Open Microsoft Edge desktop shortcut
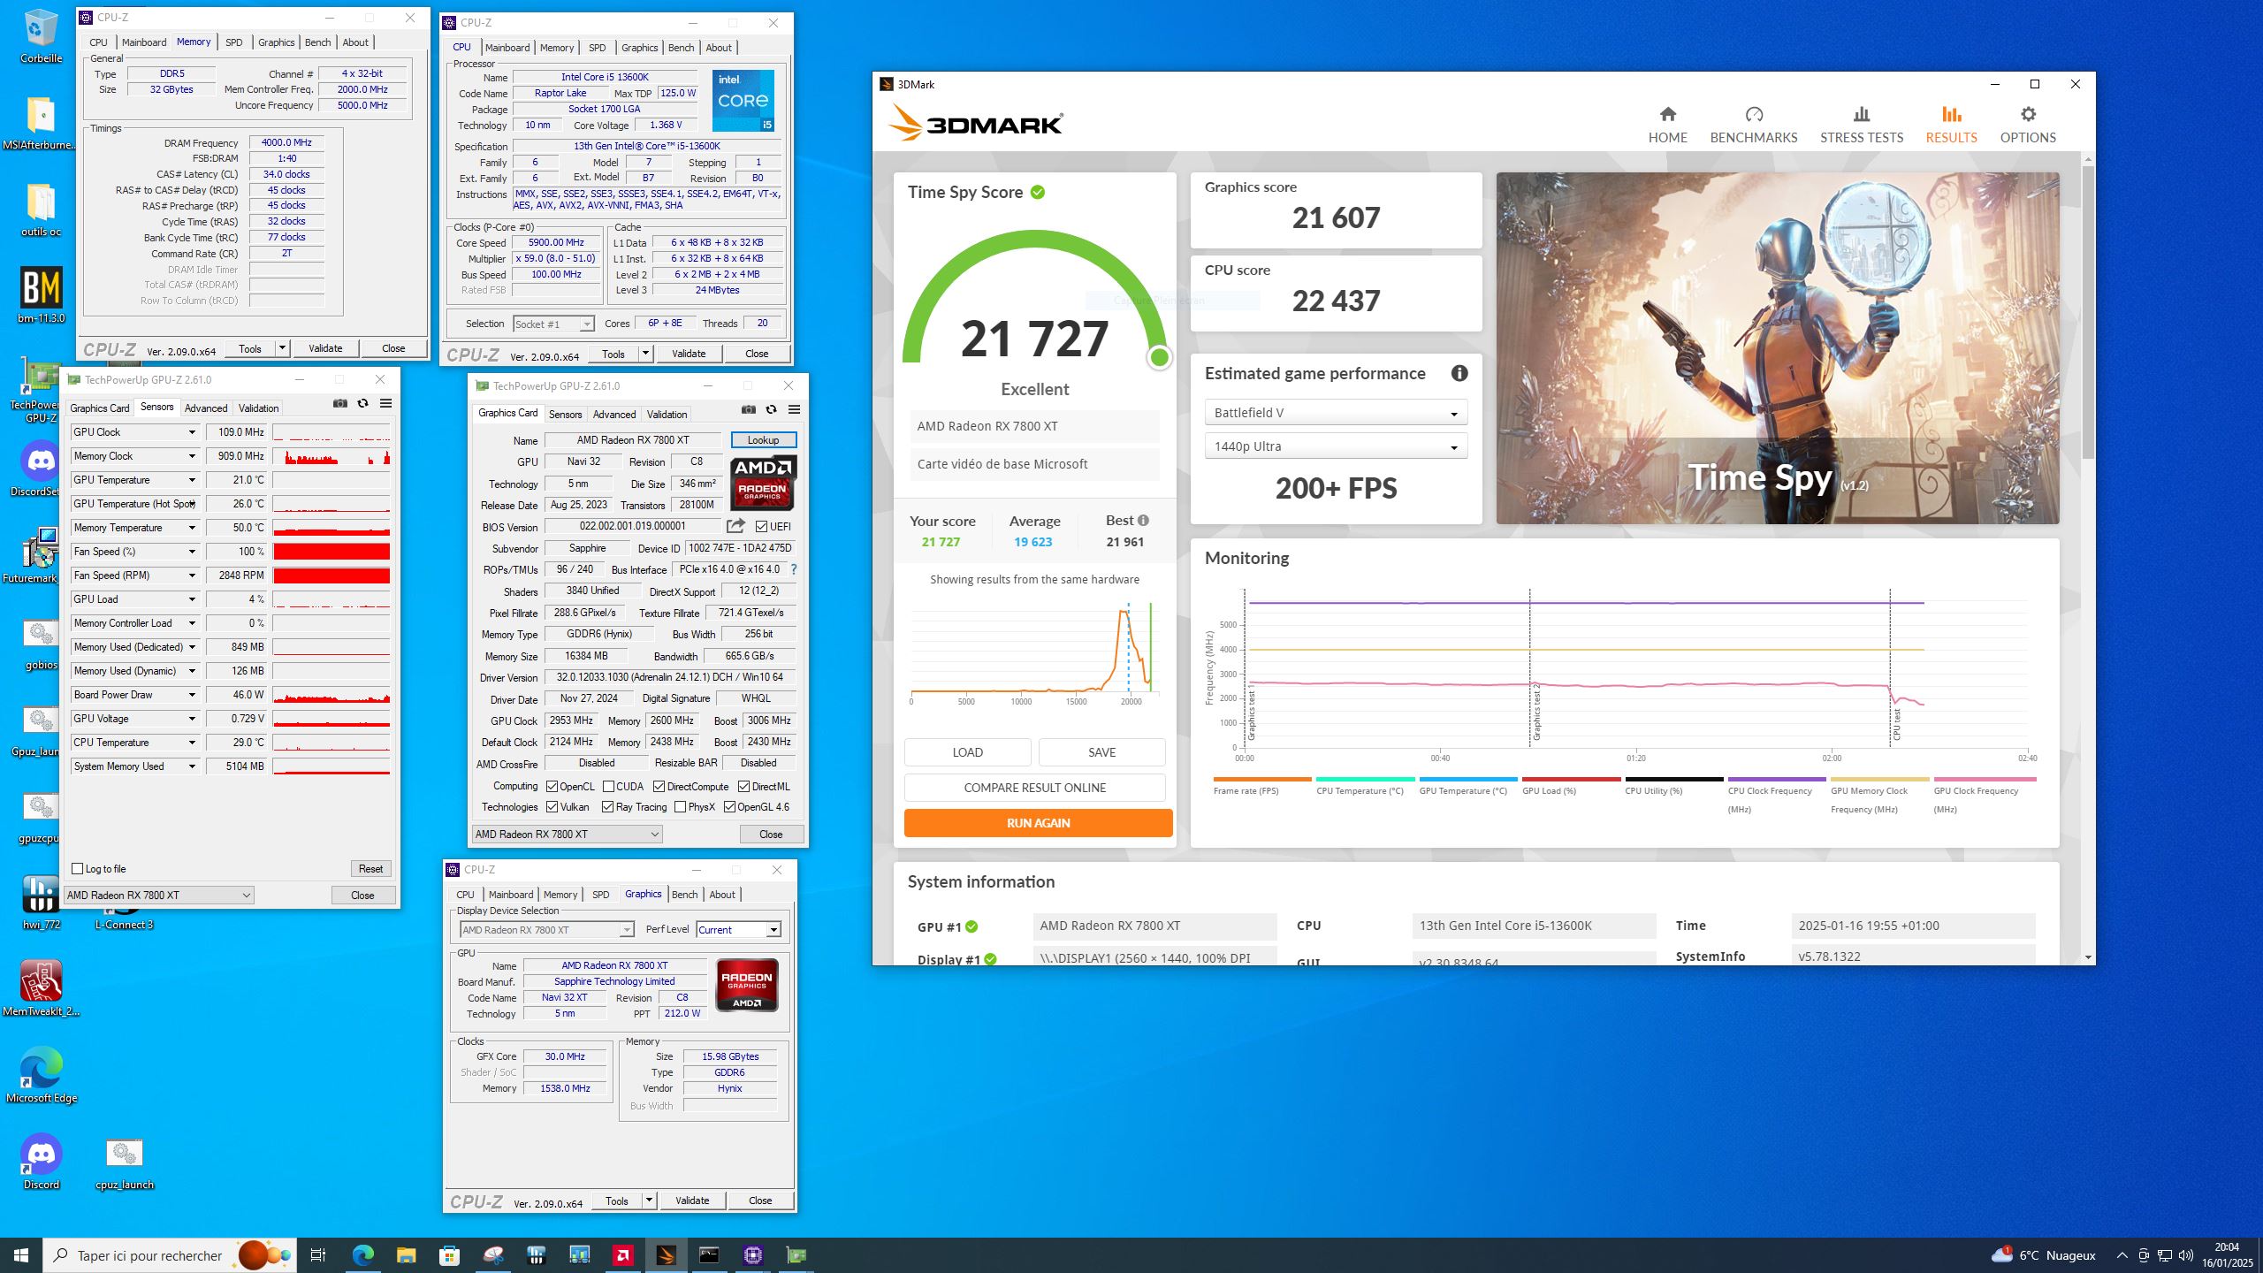The width and height of the screenshot is (2263, 1273). (x=41, y=1075)
